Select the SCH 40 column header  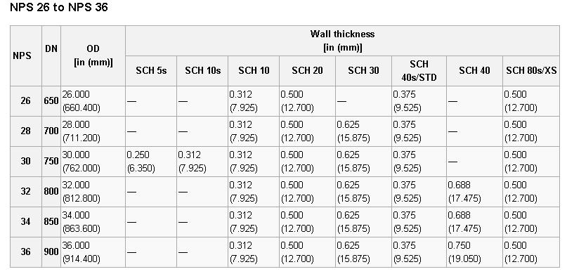tap(474, 71)
